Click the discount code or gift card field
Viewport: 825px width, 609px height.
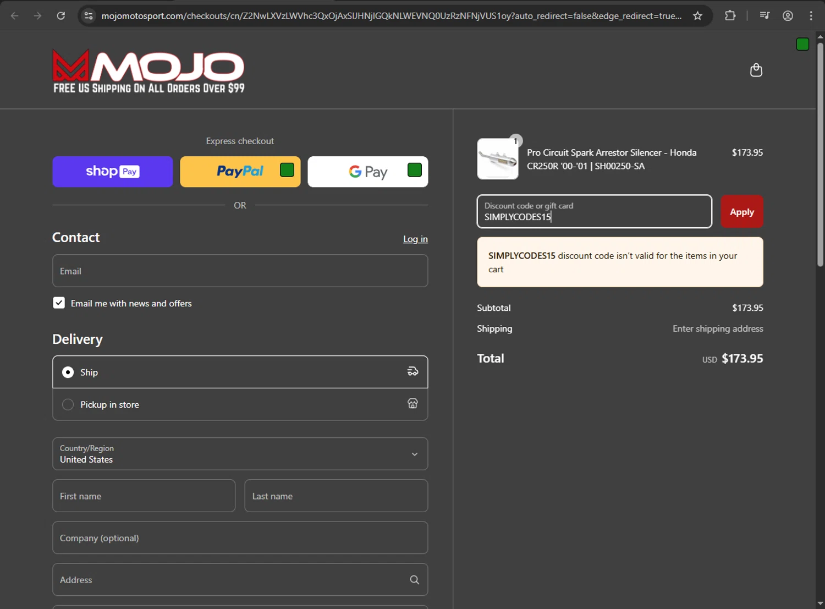pyautogui.click(x=595, y=211)
